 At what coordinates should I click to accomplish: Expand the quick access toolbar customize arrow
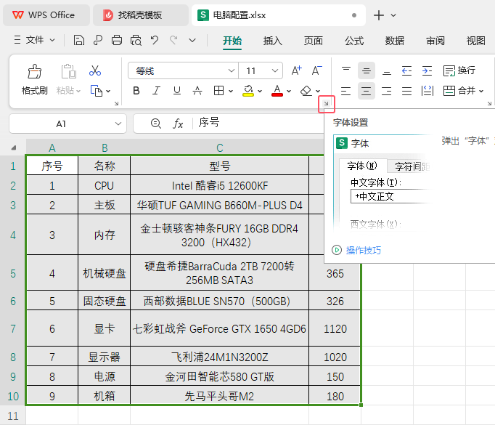(192, 41)
